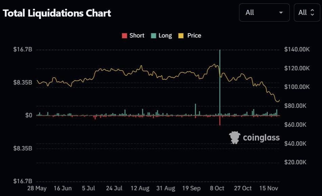Screen dimensions: 322x196
Task: Click the Total Liquidations Chart title
Action: coord(57,13)
